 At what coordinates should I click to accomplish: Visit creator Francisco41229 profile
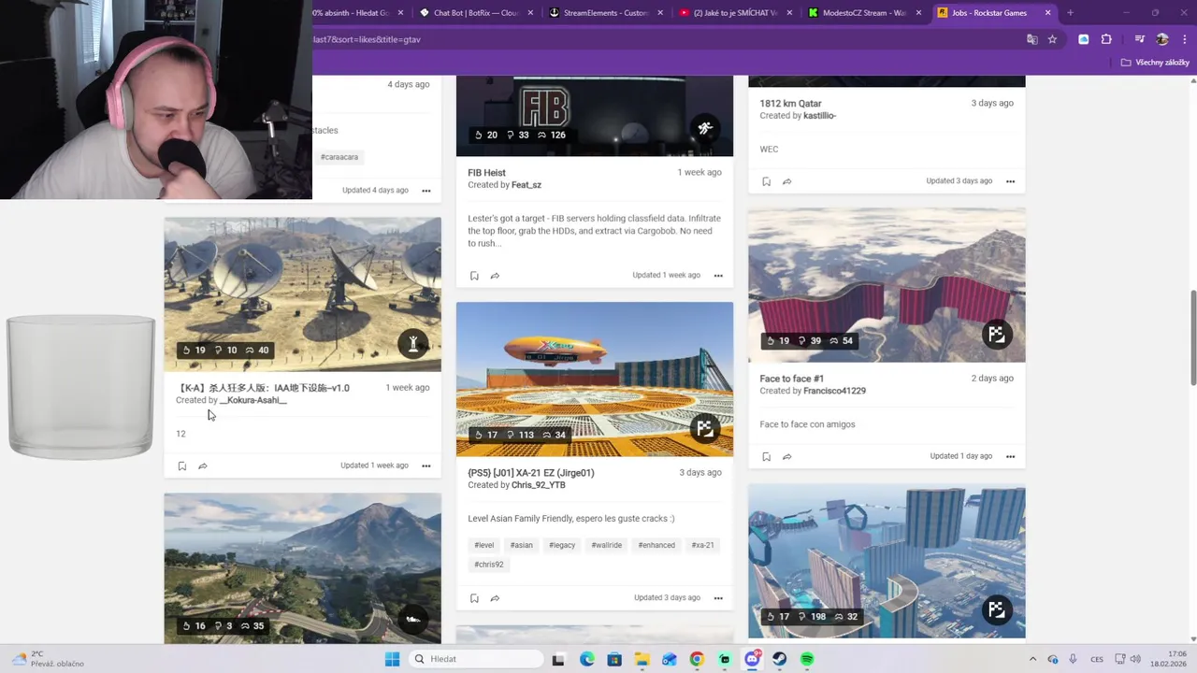[x=834, y=391]
